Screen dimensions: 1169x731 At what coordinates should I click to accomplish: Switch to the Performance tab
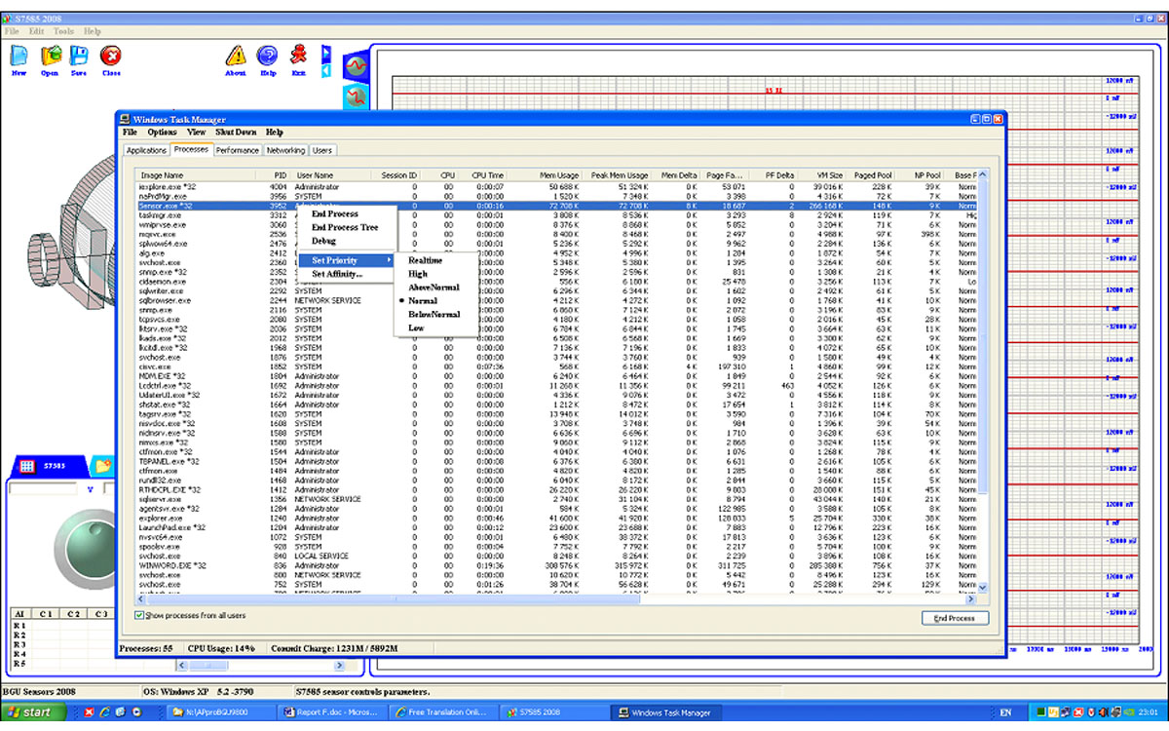[238, 150]
